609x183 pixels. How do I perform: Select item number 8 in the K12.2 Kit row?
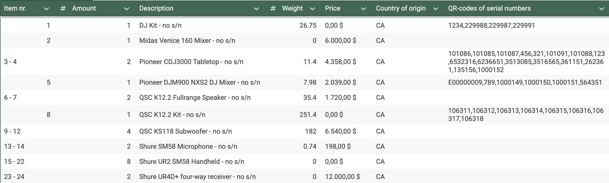pyautogui.click(x=48, y=115)
